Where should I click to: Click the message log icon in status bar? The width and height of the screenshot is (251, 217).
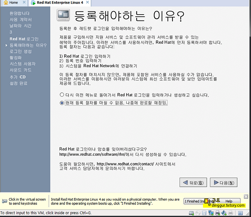(x=241, y=213)
